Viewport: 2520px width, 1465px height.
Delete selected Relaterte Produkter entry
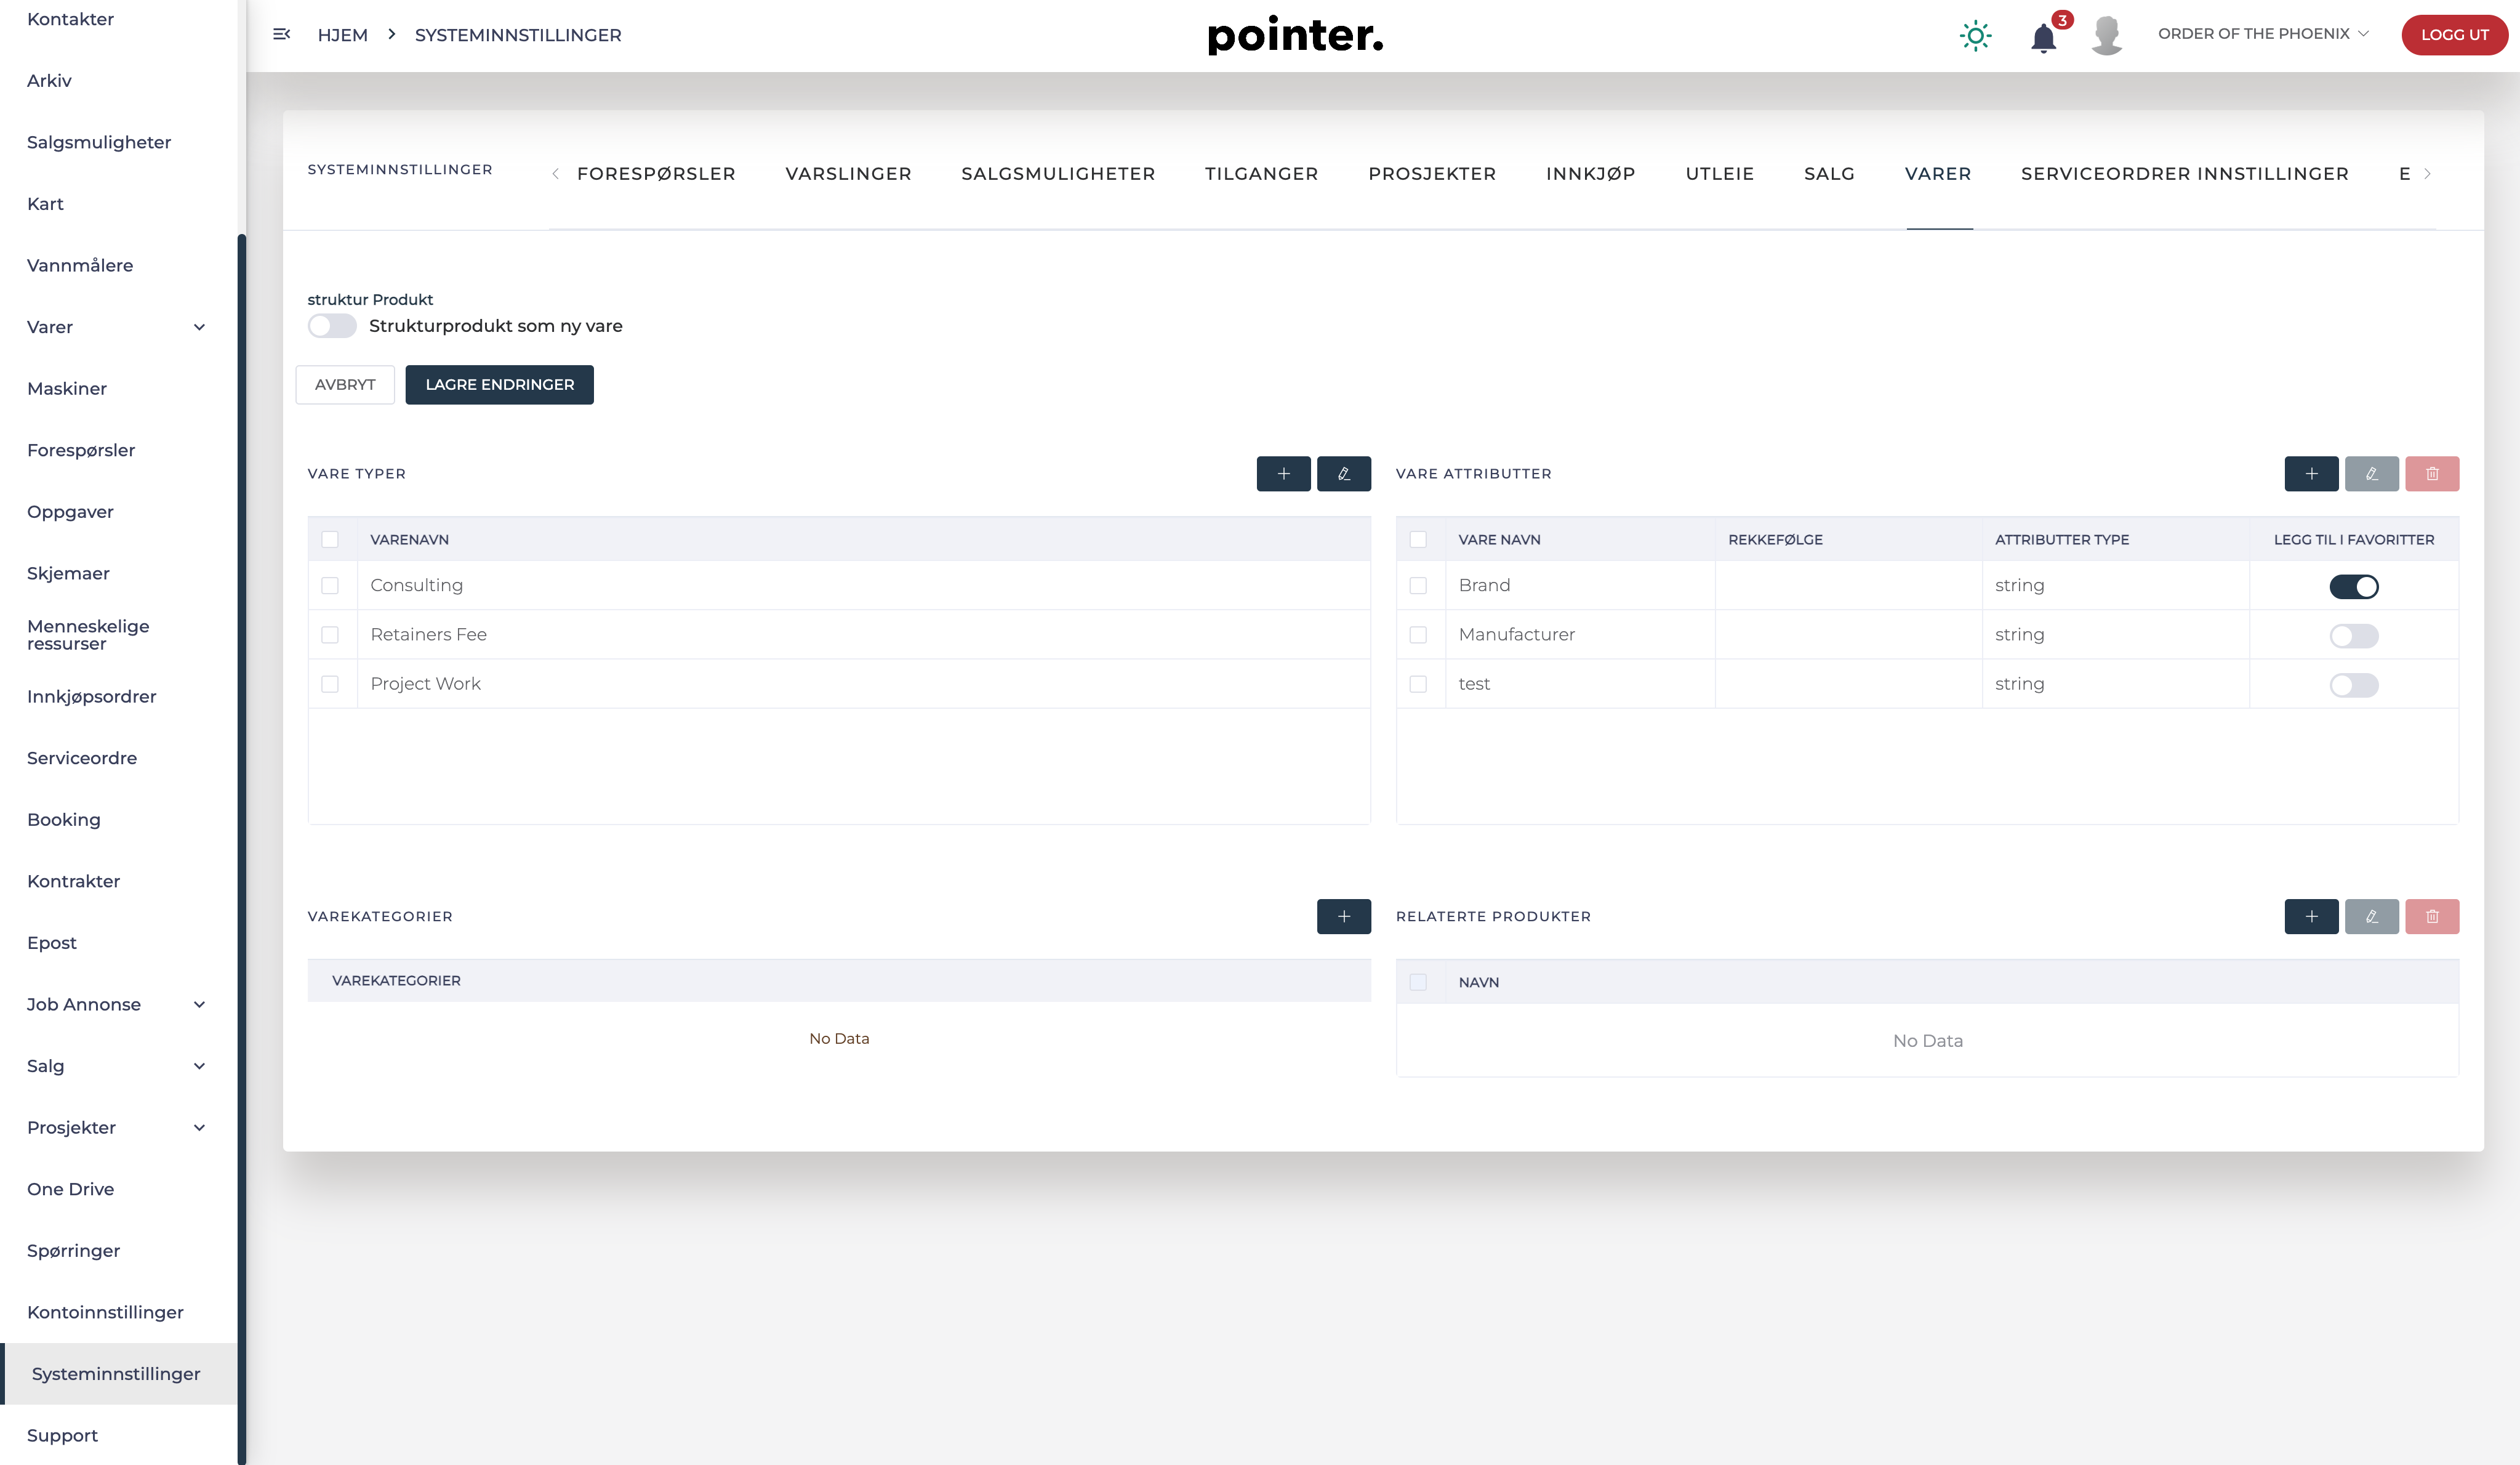2432,916
